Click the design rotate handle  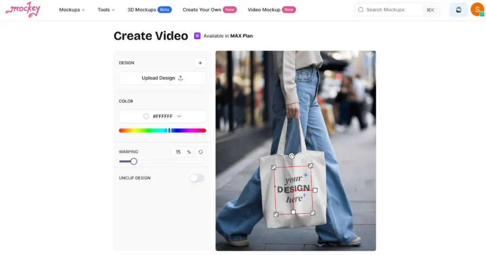(x=292, y=156)
